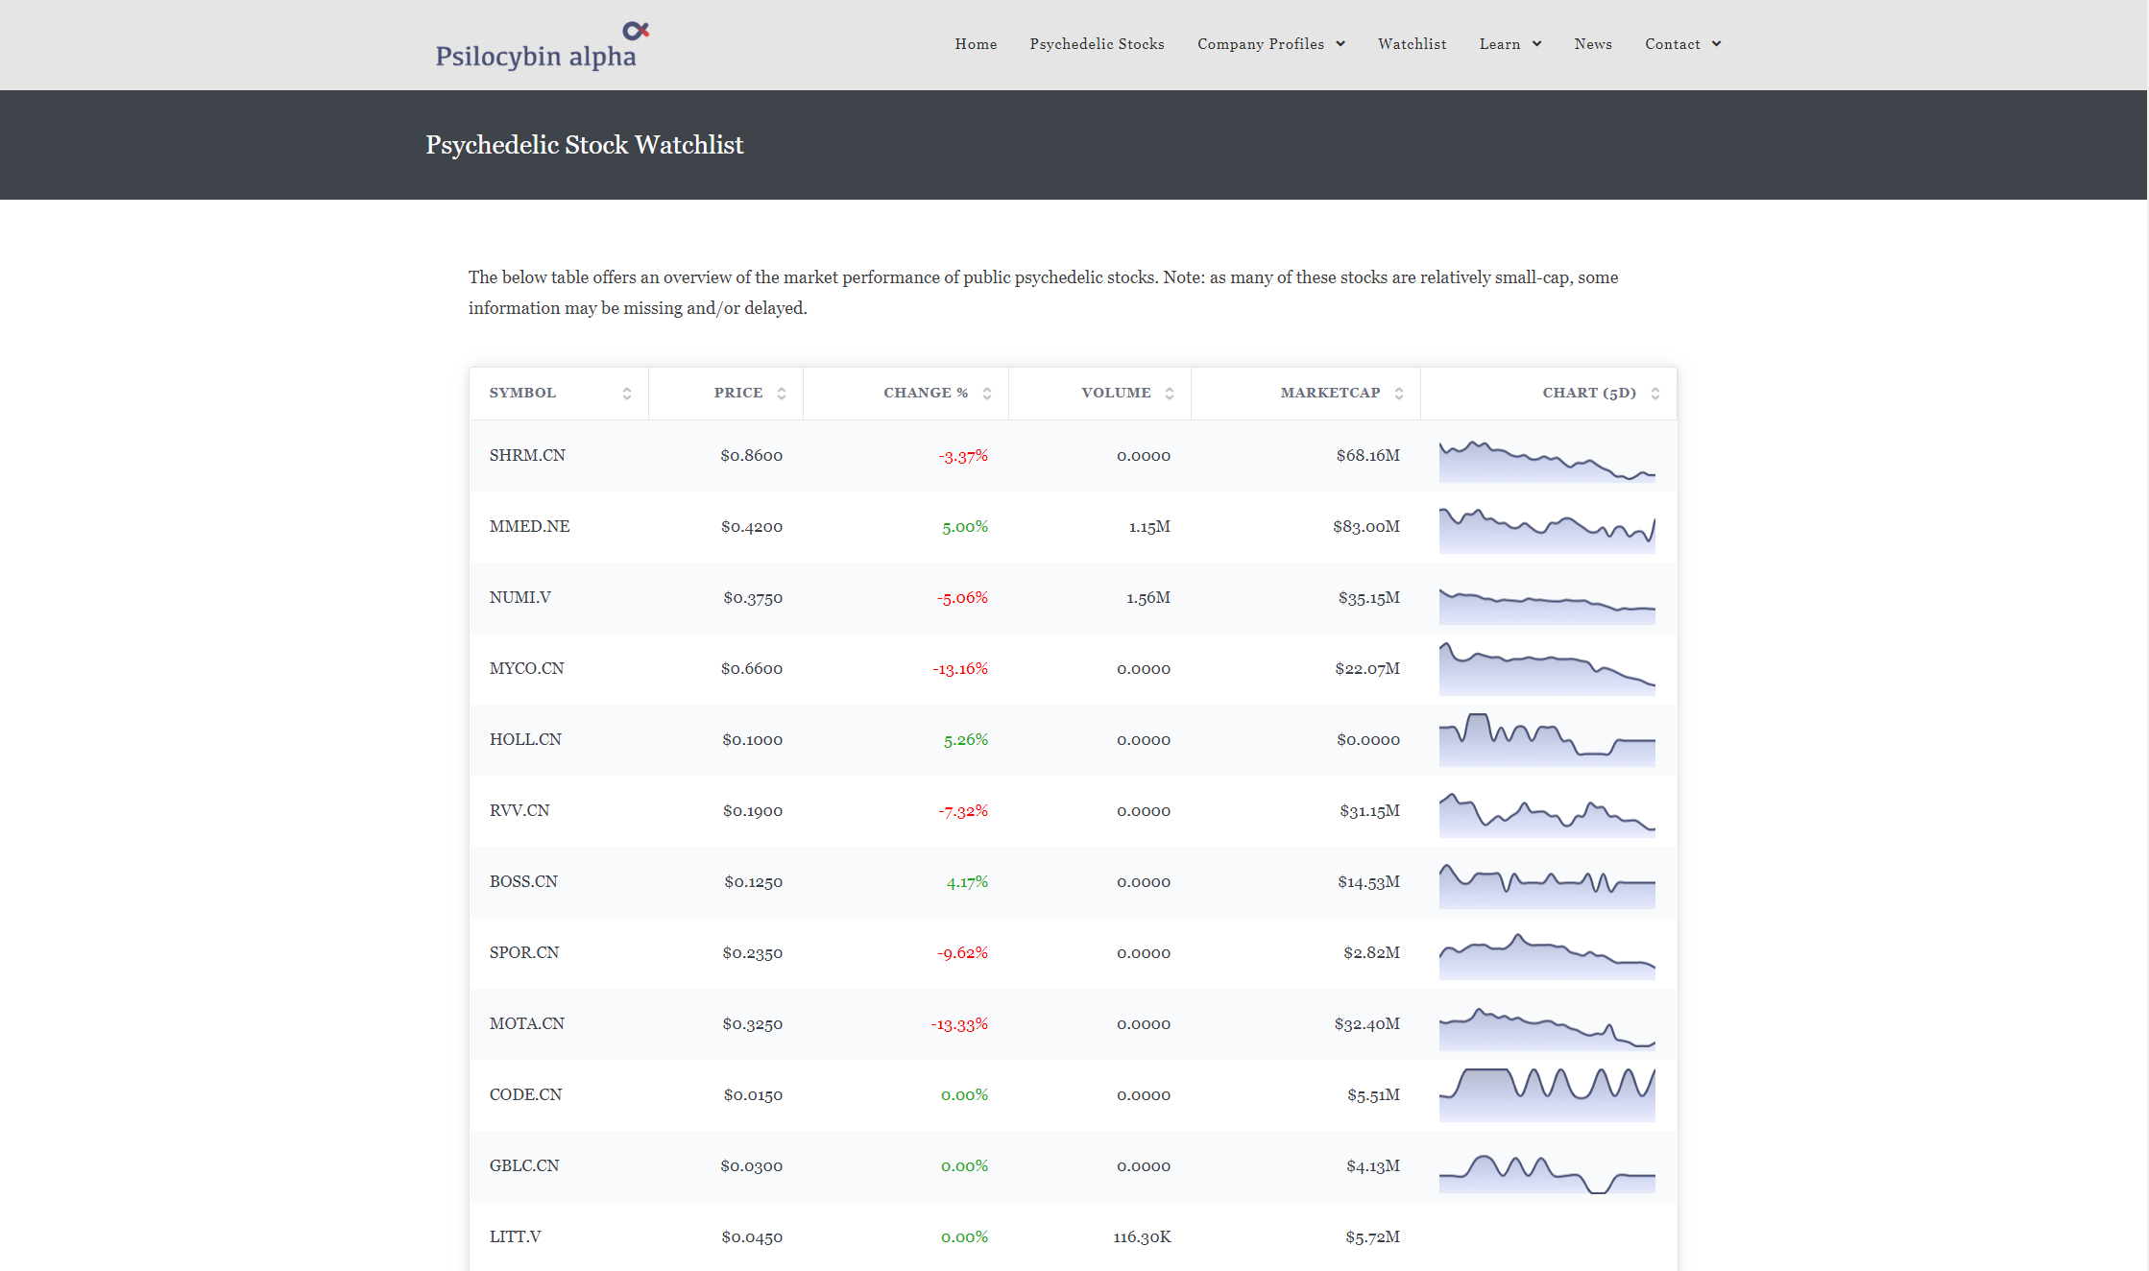Image resolution: width=2149 pixels, height=1271 pixels.
Task: Expand Company Profiles dropdown menu
Action: (x=1270, y=44)
